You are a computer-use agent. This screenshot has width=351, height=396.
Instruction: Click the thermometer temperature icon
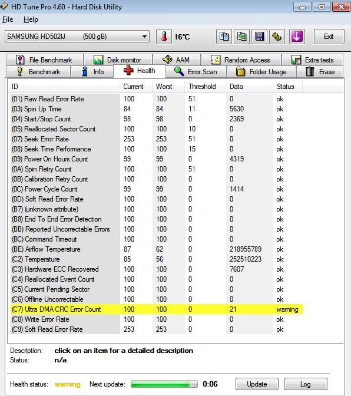pos(164,37)
